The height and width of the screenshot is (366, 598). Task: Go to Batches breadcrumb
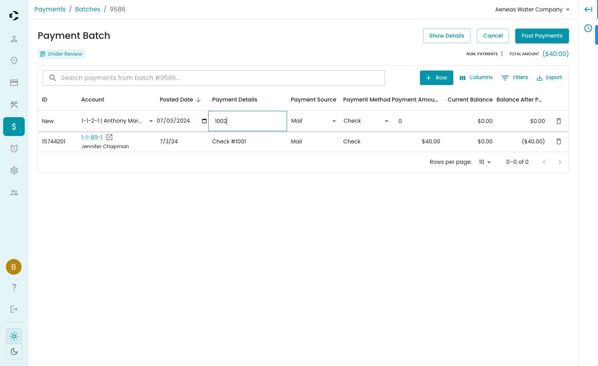87,9
